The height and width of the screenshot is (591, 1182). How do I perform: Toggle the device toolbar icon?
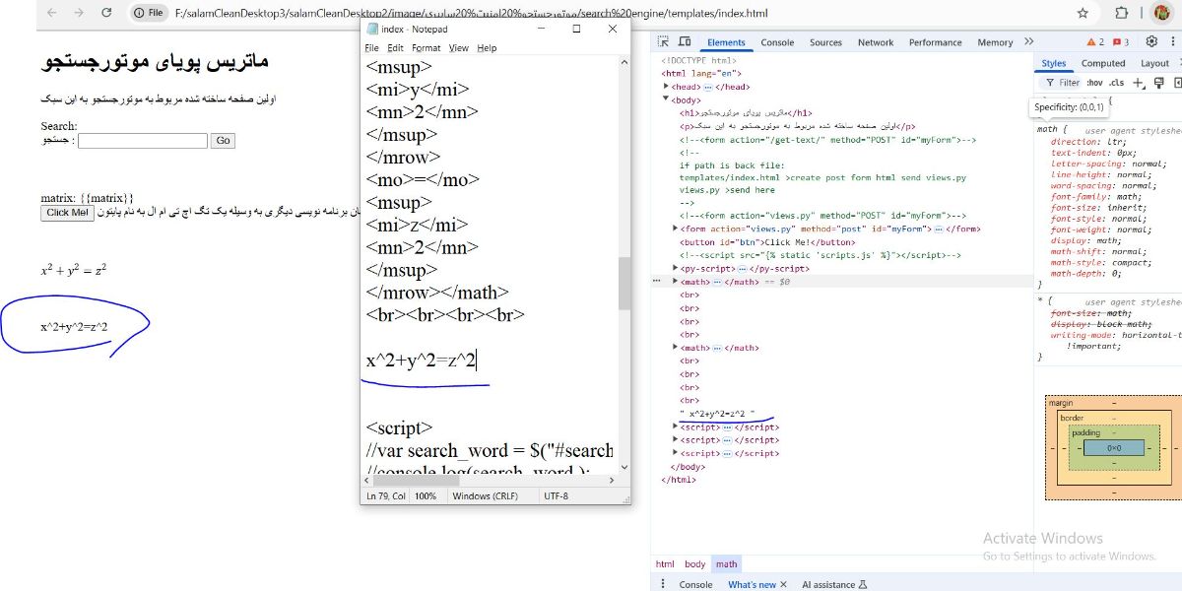[685, 42]
